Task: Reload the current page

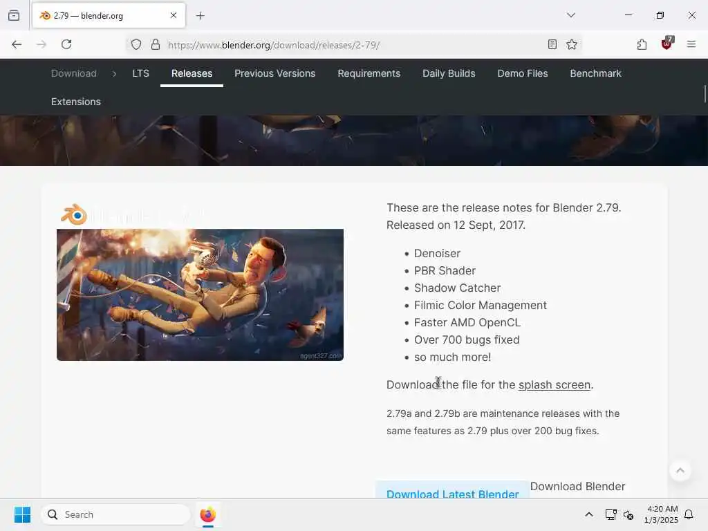Action: click(x=66, y=44)
